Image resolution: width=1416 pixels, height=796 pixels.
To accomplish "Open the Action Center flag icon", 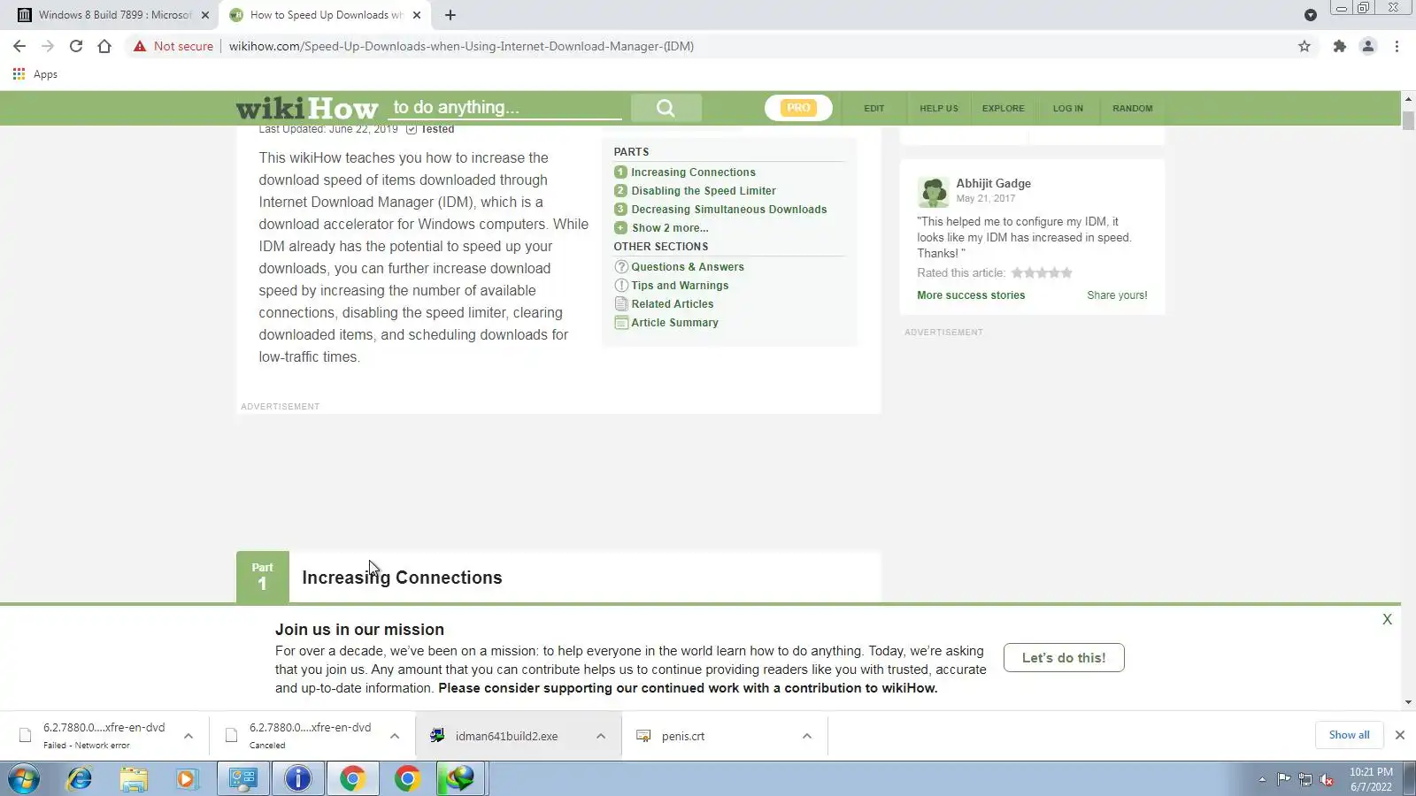I will coord(1284,779).
